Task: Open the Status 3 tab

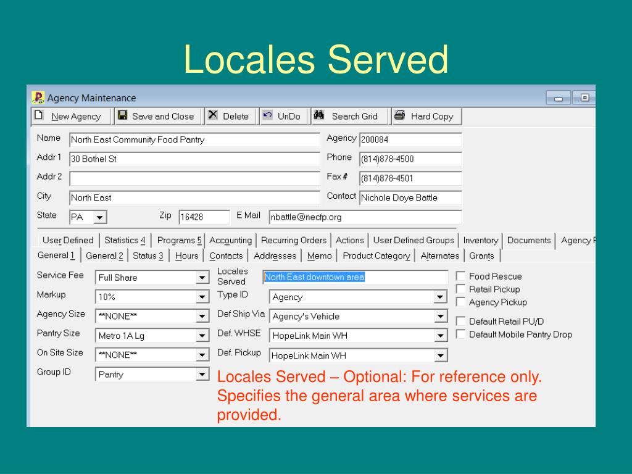Action: (148, 256)
